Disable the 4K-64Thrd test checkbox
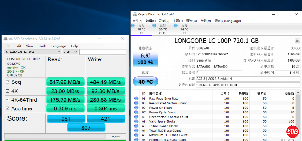Screen dimensions: 302x141 (7, 100)
